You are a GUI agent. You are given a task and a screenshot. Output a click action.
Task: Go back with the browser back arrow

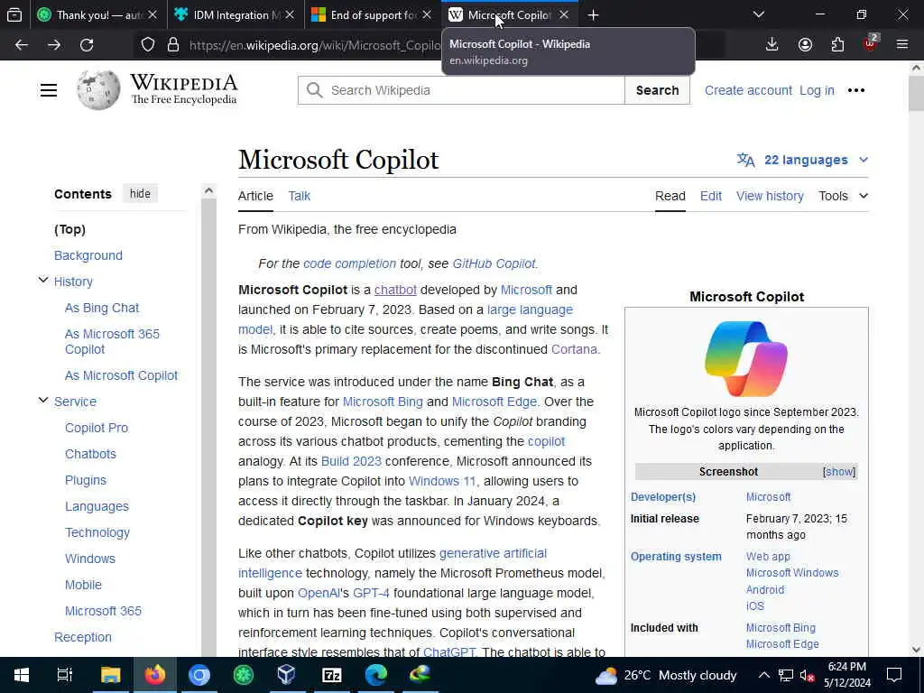(22, 45)
